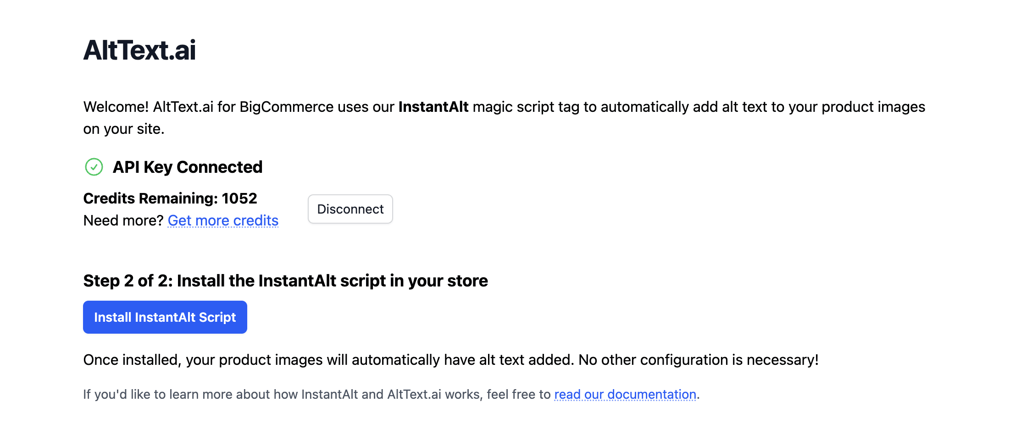This screenshot has width=1010, height=440.
Task: Click the word BigCommerce in the welcome message
Action: click(286, 107)
